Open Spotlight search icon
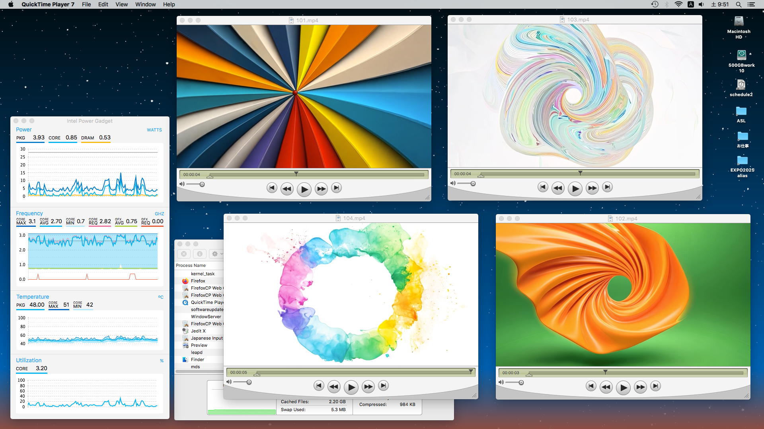 click(x=739, y=4)
